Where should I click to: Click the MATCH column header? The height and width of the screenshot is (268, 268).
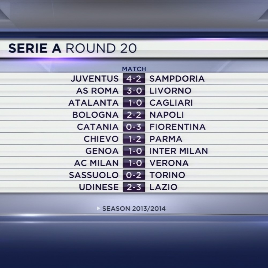[x=134, y=69]
